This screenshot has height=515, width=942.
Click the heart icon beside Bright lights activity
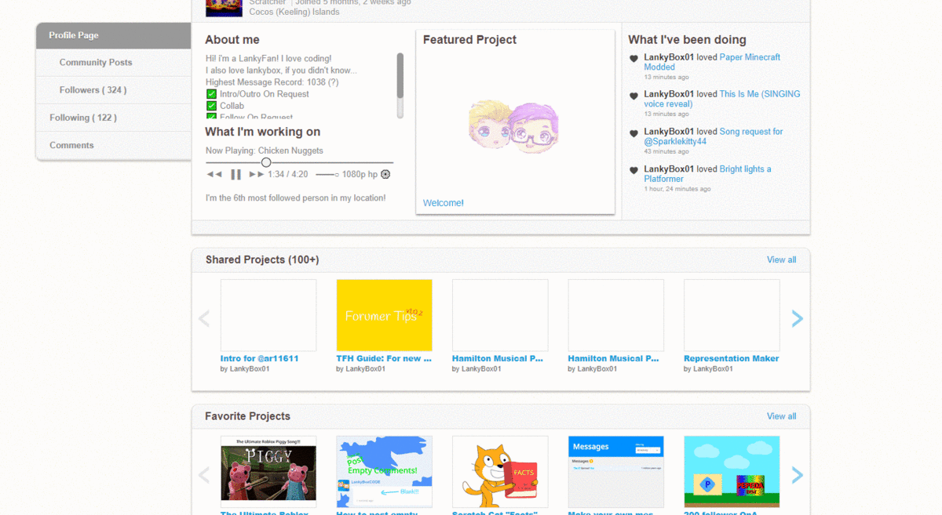[x=634, y=170]
